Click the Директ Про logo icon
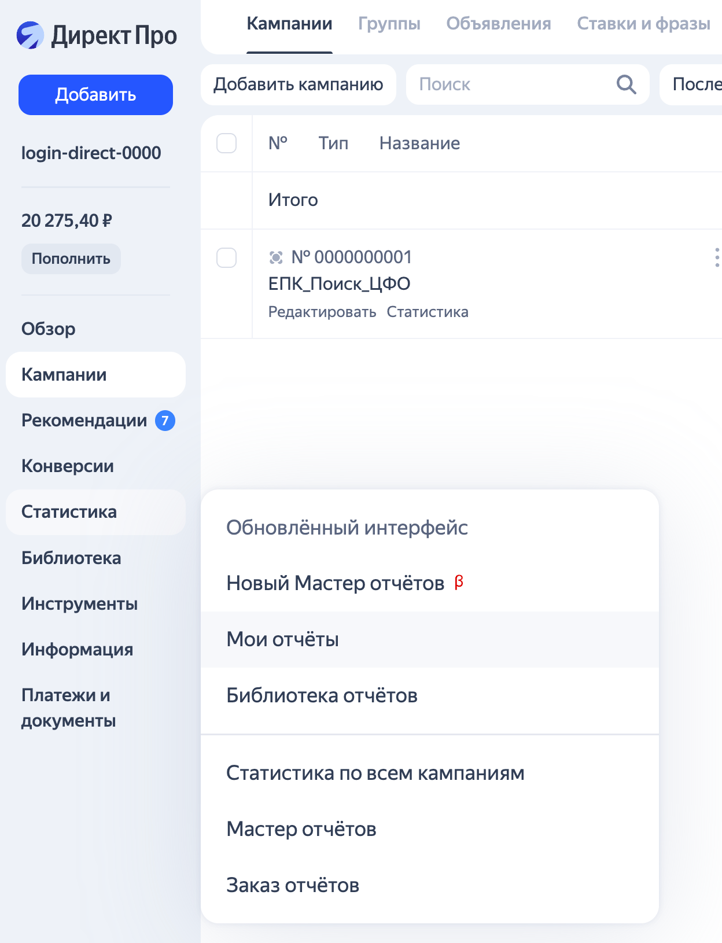Image resolution: width=722 pixels, height=943 pixels. (30, 35)
